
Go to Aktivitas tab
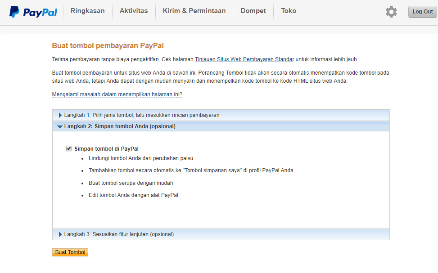134,11
